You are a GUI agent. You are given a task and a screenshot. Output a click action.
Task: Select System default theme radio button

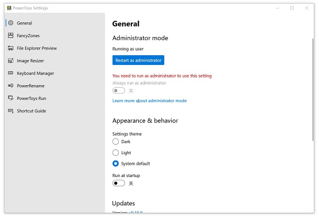coord(115,163)
